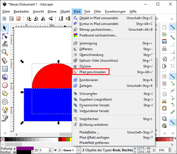Select the Star polygon tool
Viewport: 177px width, 154px height.
pyautogui.click(x=5, y=94)
